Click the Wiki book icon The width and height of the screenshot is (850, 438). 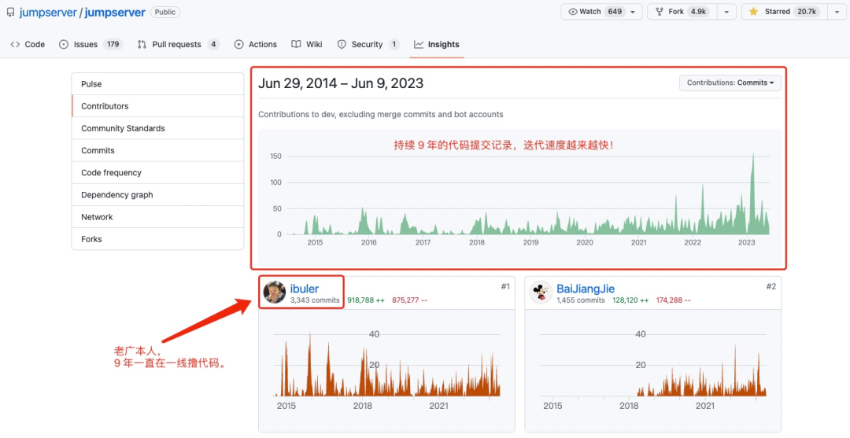point(296,44)
